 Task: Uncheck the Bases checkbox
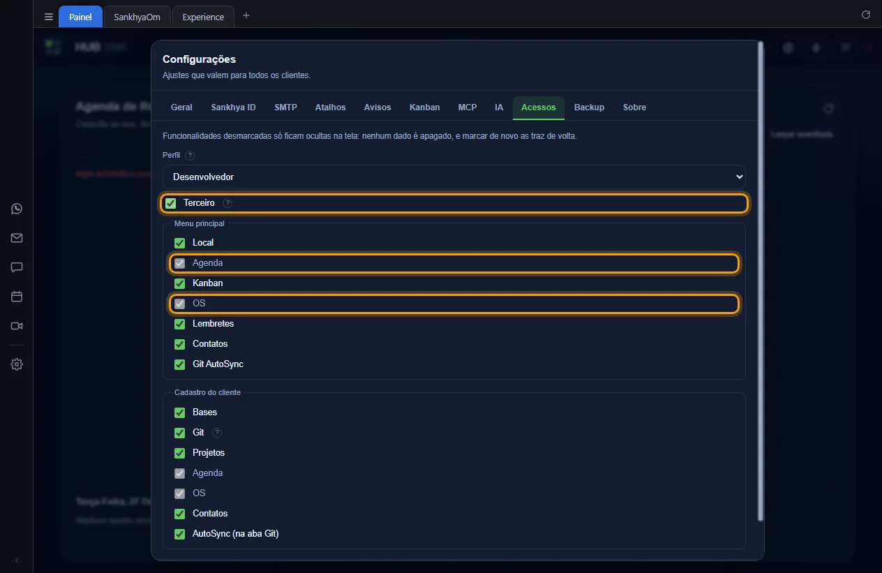(x=179, y=412)
